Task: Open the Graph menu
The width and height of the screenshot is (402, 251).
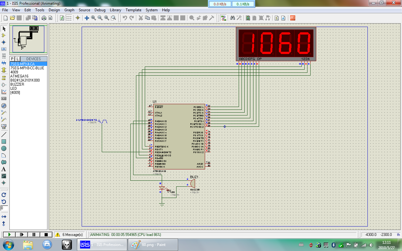Action: coord(69,10)
